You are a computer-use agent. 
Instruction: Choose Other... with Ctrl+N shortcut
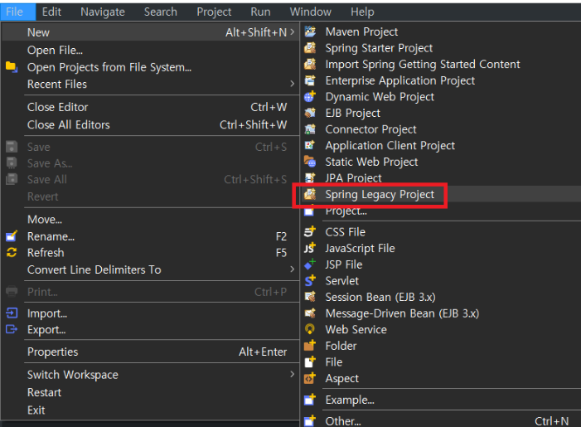click(441, 421)
